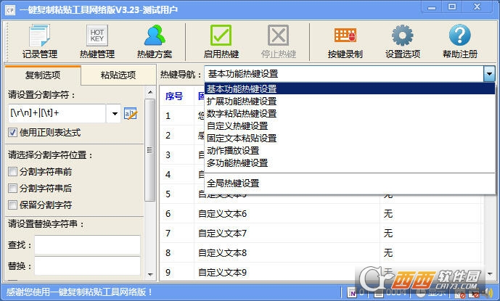The image size is (500, 301).
Task: Switch to 复制选项 tab
Action: coord(43,75)
